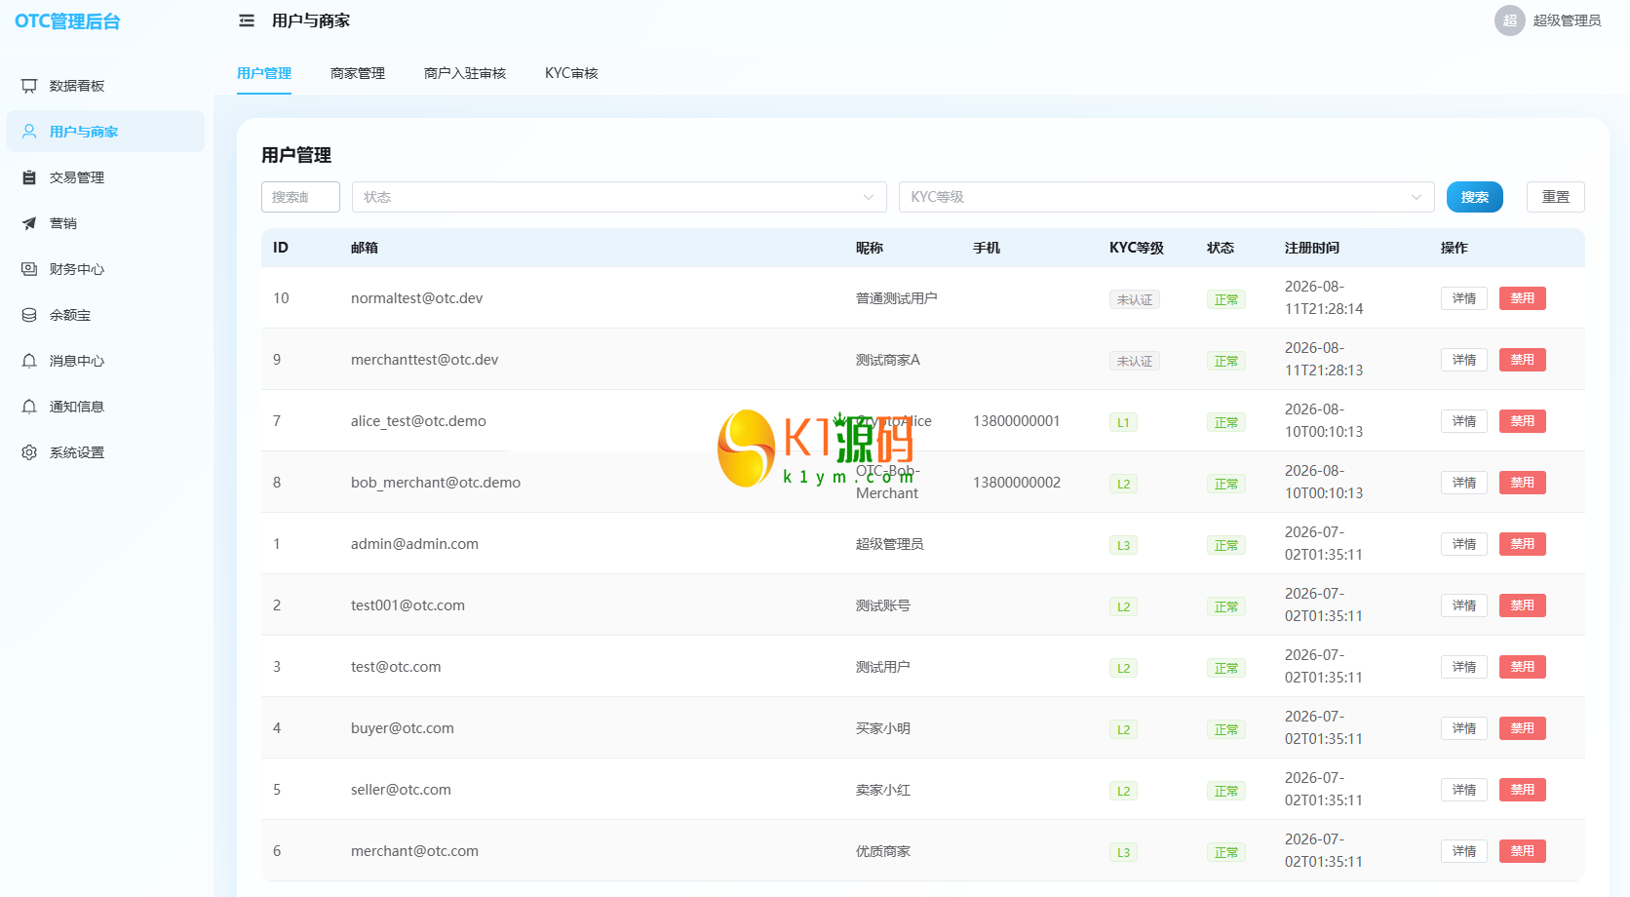Screen dimensions: 1630x897
Task: Click the 未认证 tag for normaltest@otc.dev
Action: coord(1135,299)
